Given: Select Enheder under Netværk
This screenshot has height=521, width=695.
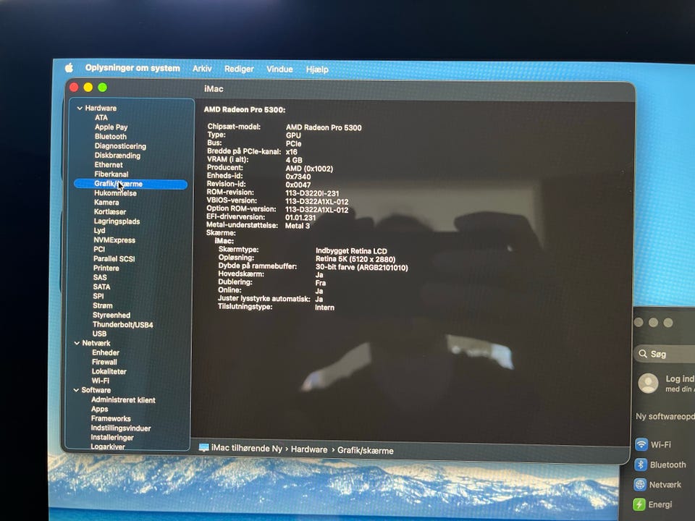Looking at the screenshot, I should click(106, 352).
